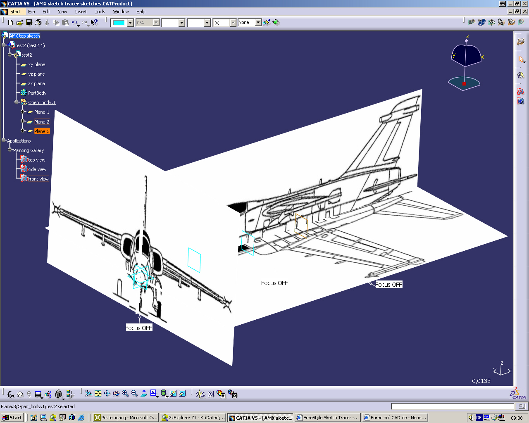This screenshot has width=529, height=423.
Task: Print using the printer icon
Action: [x=38, y=22]
